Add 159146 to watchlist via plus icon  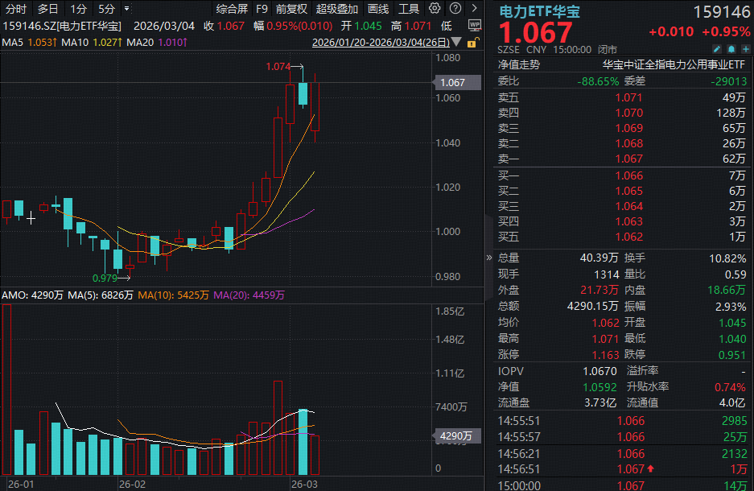coord(747,50)
